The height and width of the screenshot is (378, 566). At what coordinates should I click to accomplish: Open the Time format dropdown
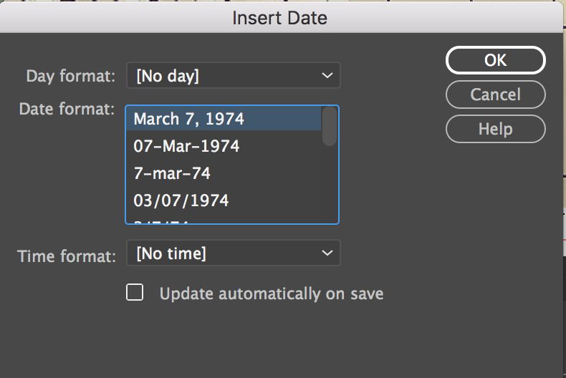(233, 253)
